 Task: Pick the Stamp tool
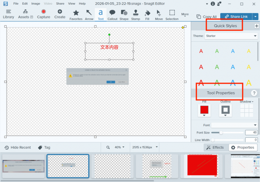pos(136,14)
